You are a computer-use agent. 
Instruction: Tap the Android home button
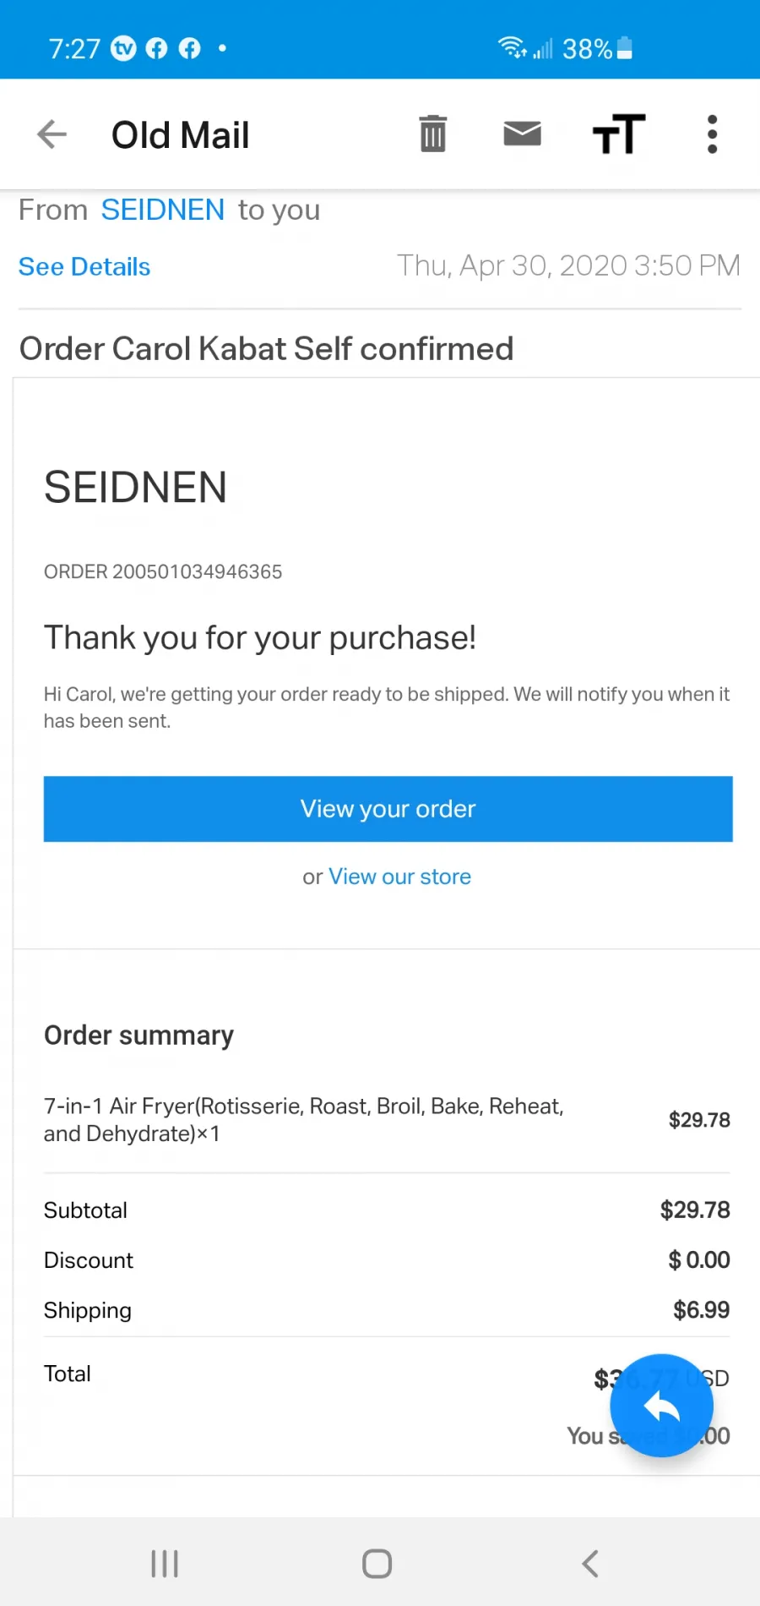coord(377,1563)
